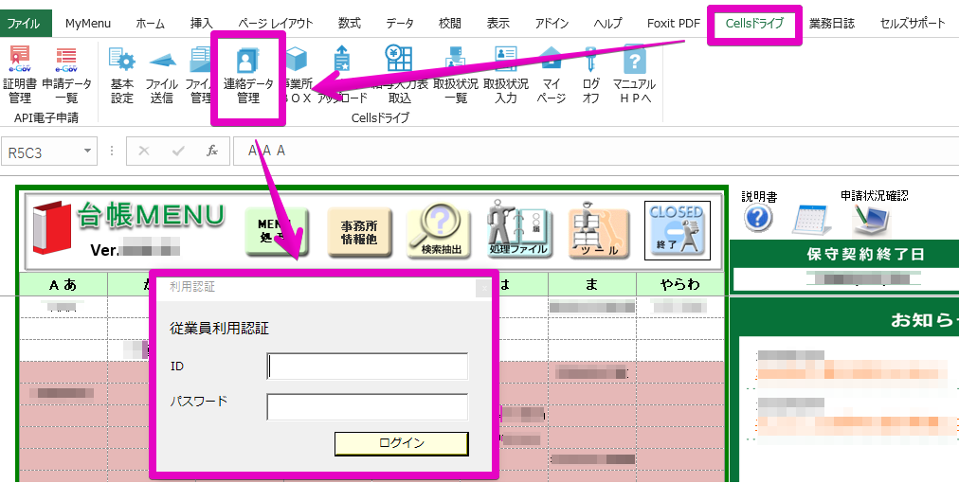Close the 利用認証 dialog
This screenshot has width=959, height=483.
click(482, 287)
